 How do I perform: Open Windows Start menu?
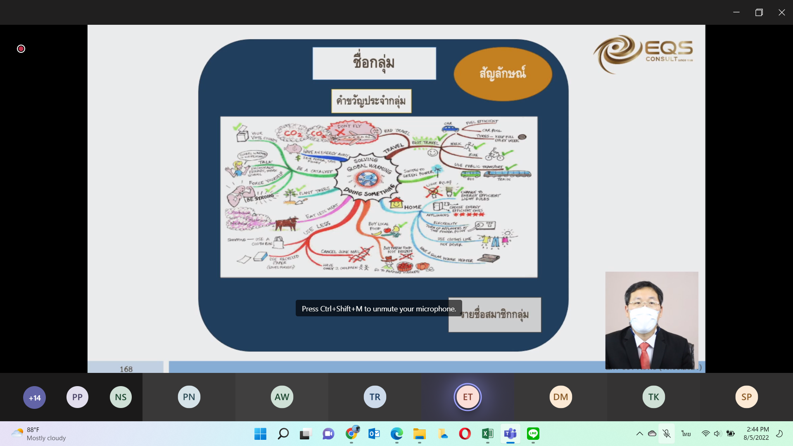(x=260, y=434)
